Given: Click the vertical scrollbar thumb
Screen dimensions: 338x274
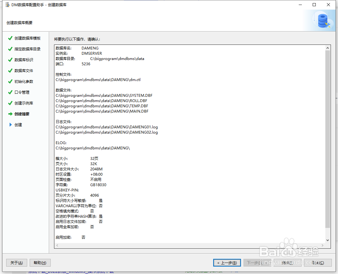Looking at the screenshot, I should point(328,139).
